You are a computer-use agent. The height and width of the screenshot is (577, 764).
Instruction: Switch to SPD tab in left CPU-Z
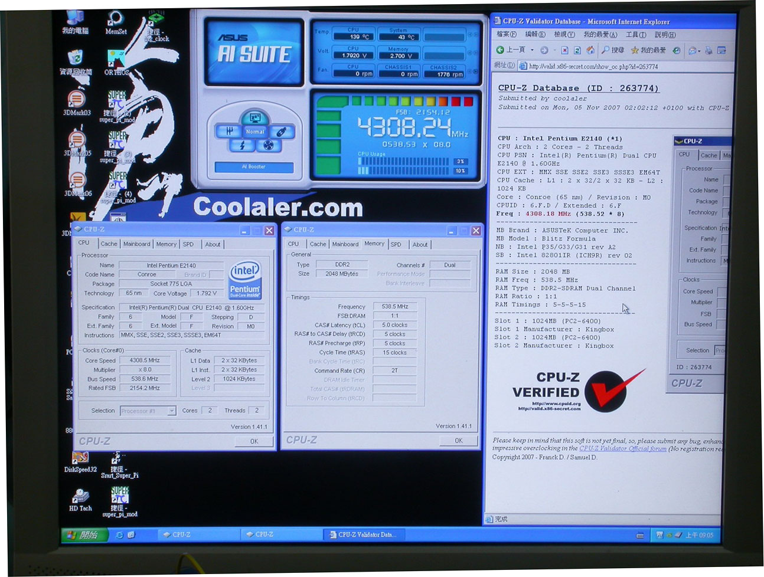tap(188, 244)
